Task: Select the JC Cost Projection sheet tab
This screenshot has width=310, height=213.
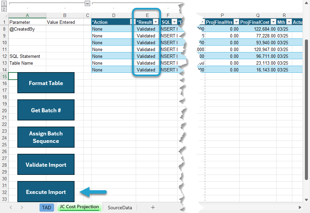Action: 79,207
